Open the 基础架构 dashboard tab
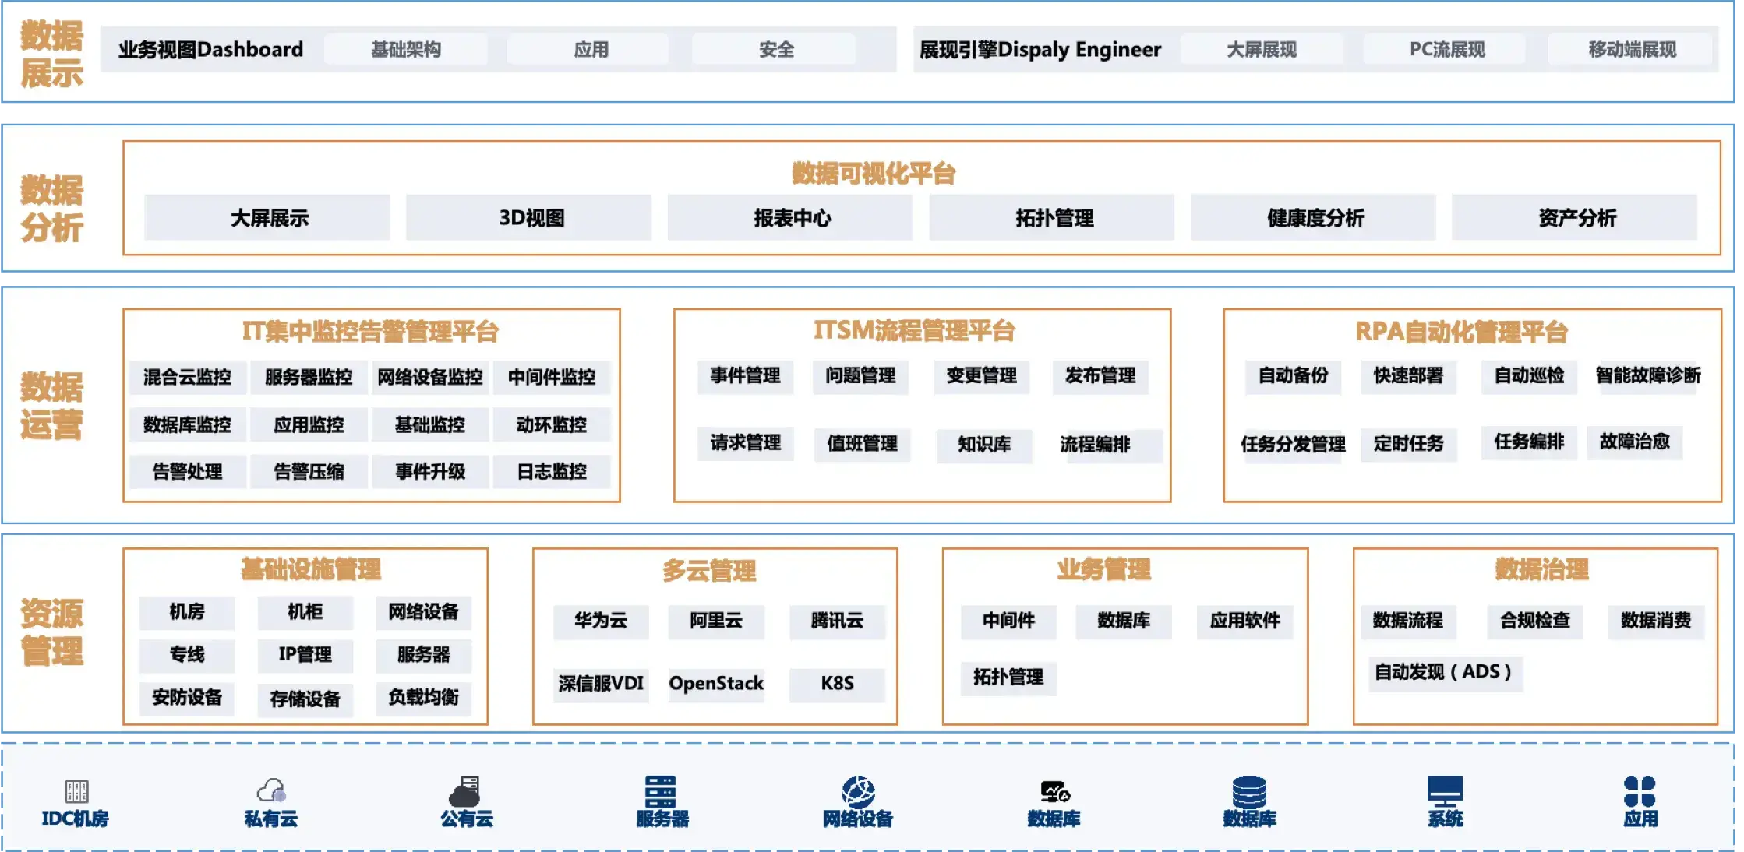 click(406, 50)
